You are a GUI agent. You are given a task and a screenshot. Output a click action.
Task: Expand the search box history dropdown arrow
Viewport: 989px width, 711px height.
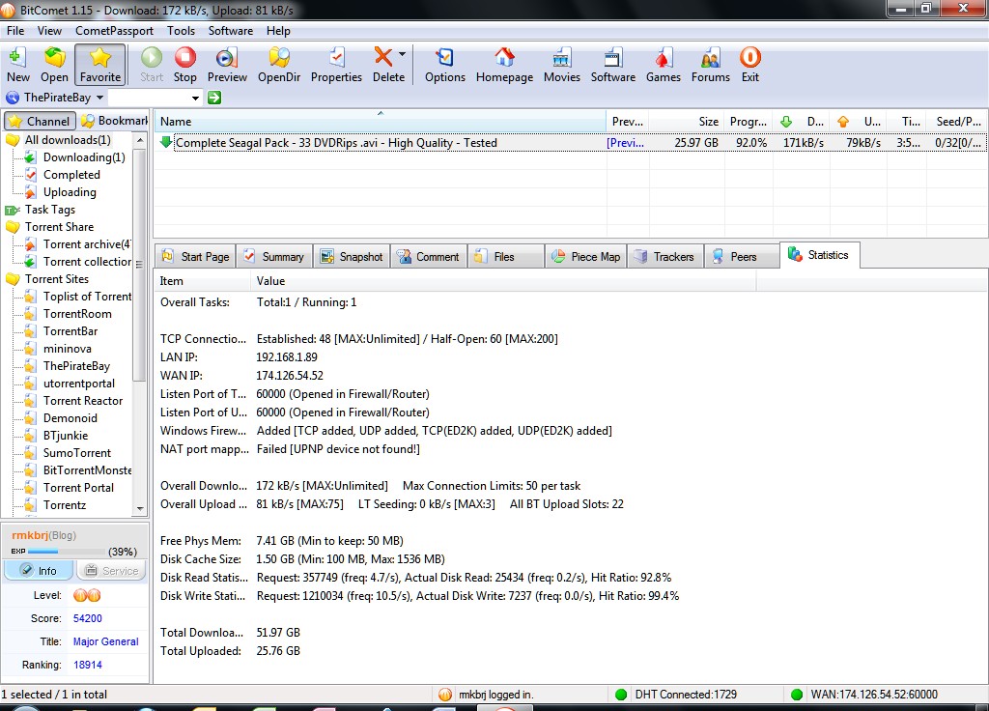tap(195, 98)
